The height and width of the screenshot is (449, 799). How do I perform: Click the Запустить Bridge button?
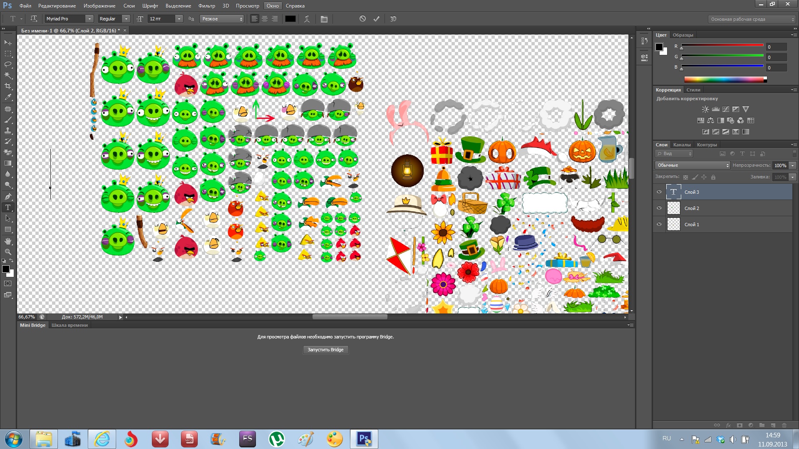tap(325, 350)
